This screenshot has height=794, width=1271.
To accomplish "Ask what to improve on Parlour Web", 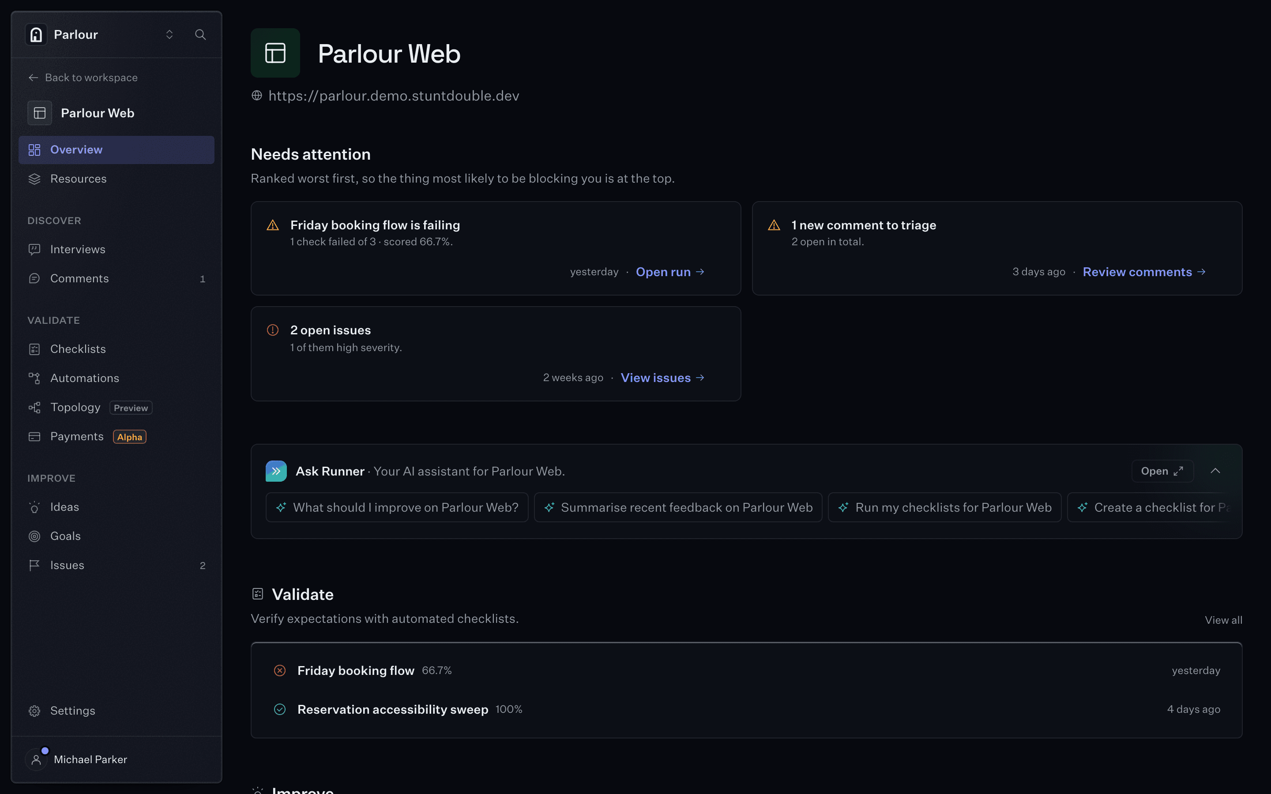I will pyautogui.click(x=397, y=507).
